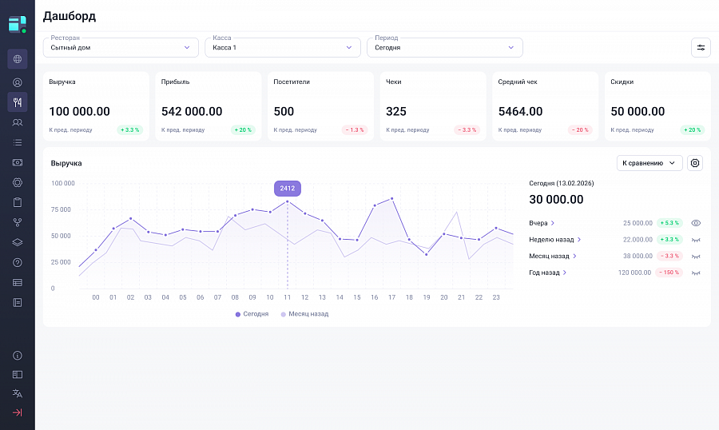
Task: Click the + 5.3 % badge for Вчера
Action: point(669,223)
